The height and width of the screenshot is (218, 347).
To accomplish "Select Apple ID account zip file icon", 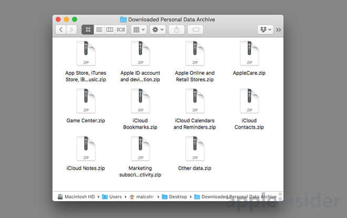I will point(140,53).
